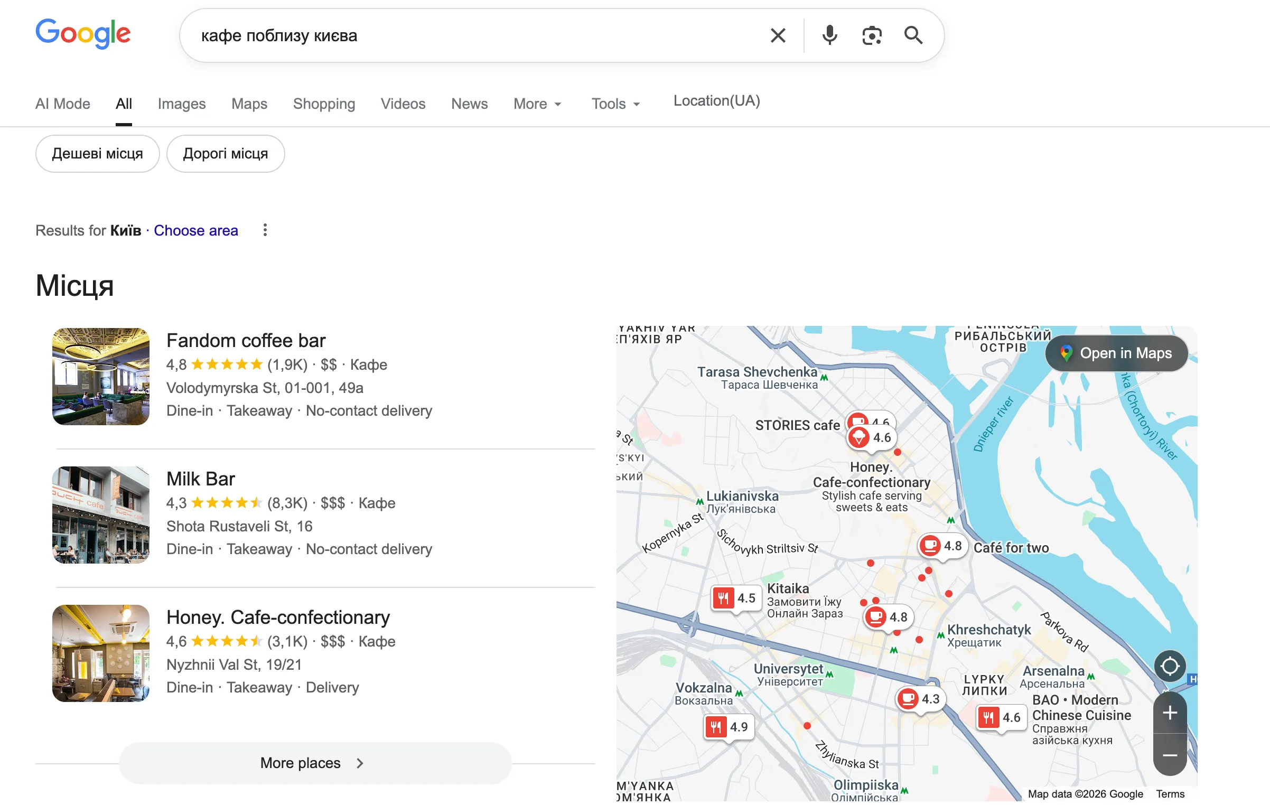Click the magnifying glass search icon
The image size is (1270, 805).
(913, 35)
